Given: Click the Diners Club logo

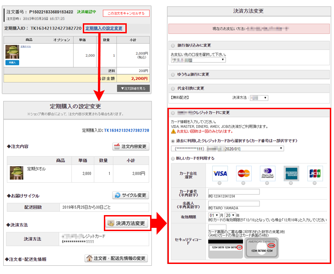Looking at the screenshot, I should (268, 174).
